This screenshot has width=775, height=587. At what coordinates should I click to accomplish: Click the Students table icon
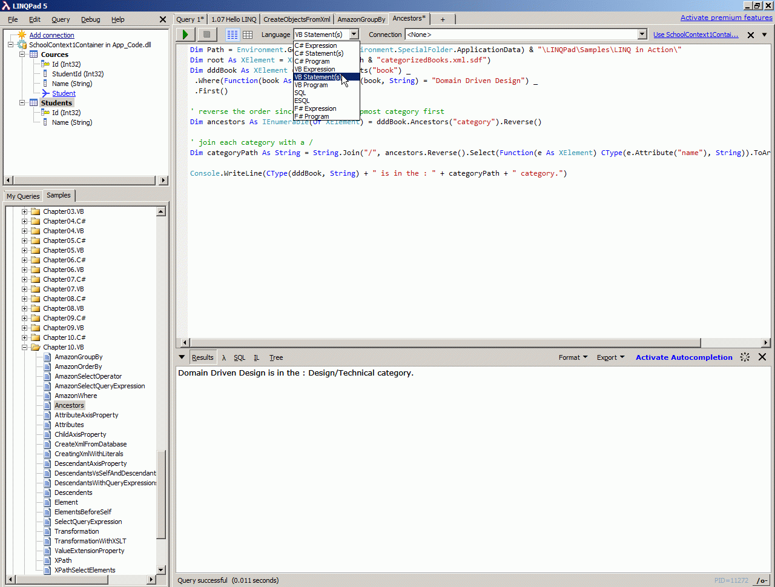[34, 103]
